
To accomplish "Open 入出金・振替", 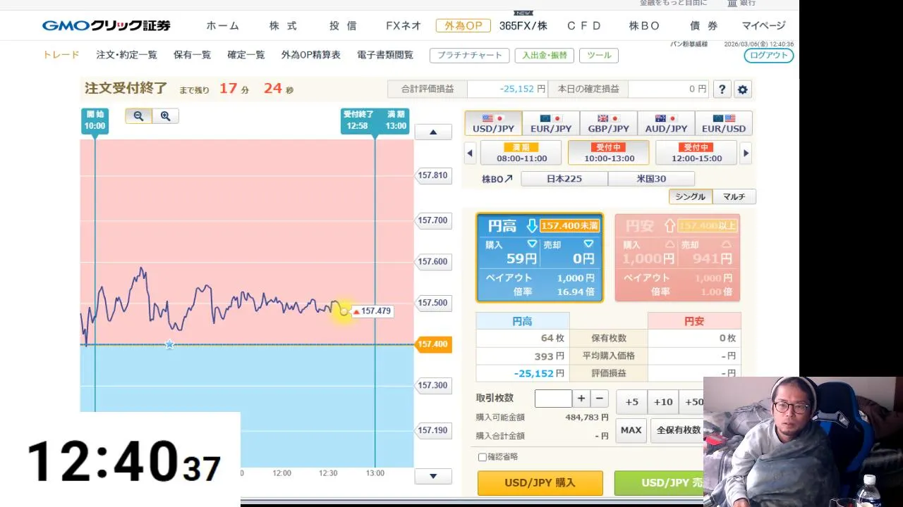I will click(544, 55).
